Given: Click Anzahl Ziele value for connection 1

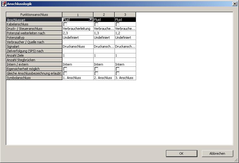Looking at the screenshot, I should point(78,55).
